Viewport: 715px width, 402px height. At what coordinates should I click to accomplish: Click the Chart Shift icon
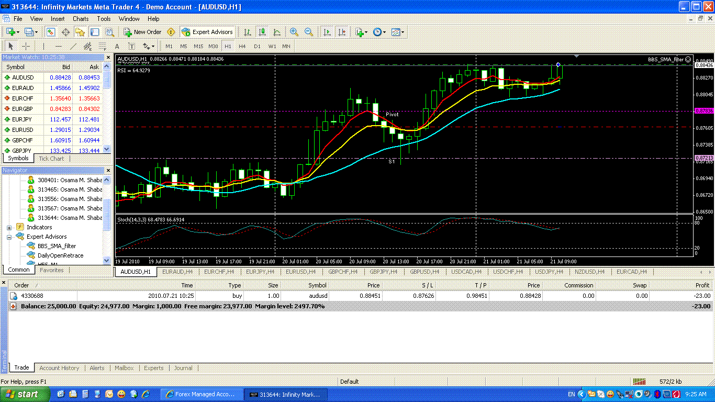pyautogui.click(x=342, y=32)
